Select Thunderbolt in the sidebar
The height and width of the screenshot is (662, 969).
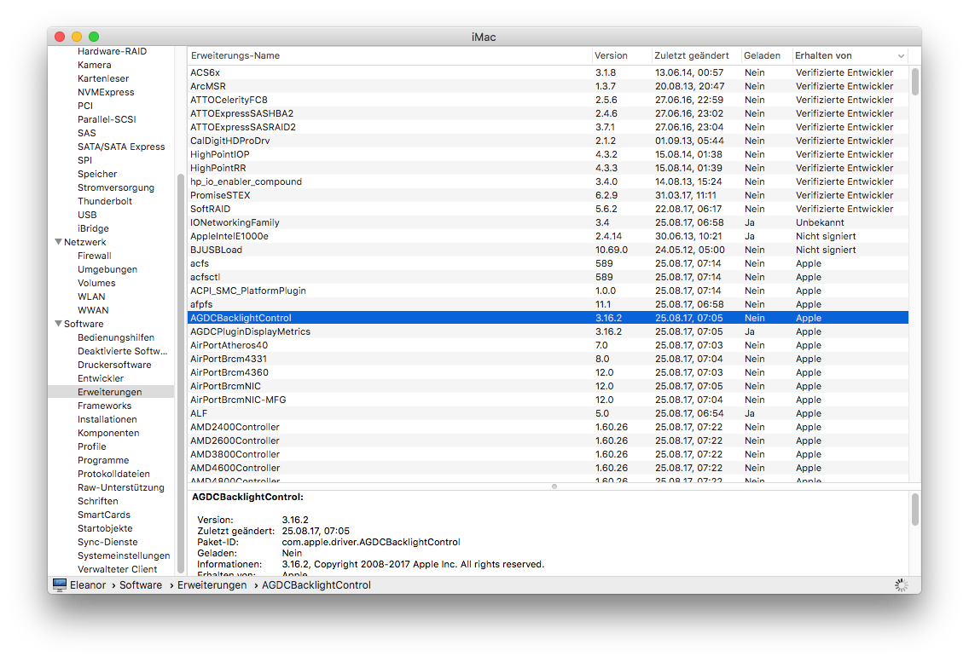(104, 201)
